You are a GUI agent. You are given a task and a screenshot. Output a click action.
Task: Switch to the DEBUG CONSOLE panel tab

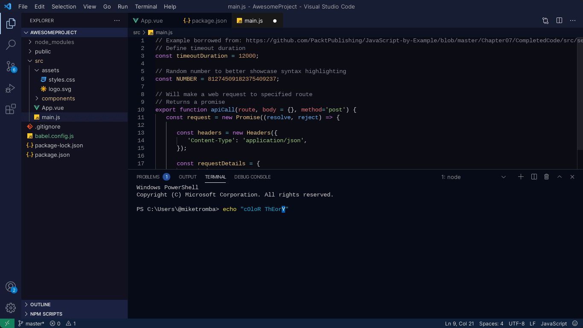click(252, 177)
